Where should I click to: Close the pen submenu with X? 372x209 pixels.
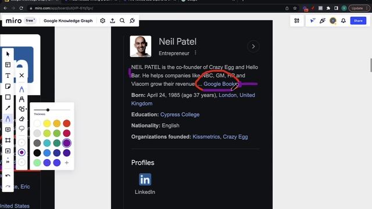click(x=22, y=75)
